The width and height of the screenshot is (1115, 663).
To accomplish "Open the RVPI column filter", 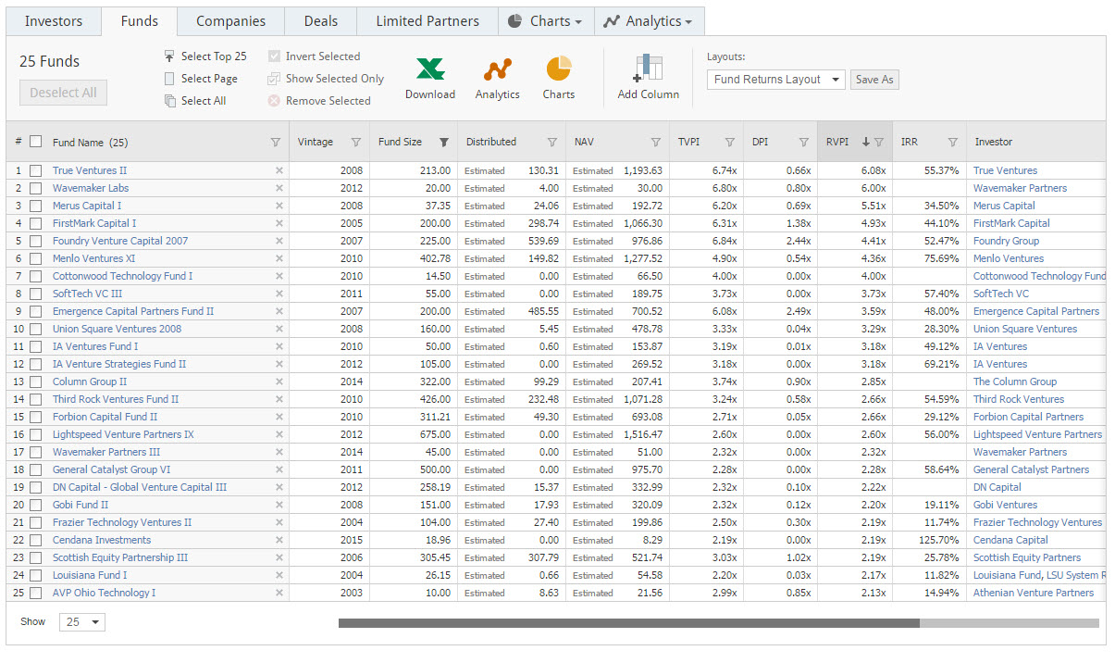I will click(879, 143).
